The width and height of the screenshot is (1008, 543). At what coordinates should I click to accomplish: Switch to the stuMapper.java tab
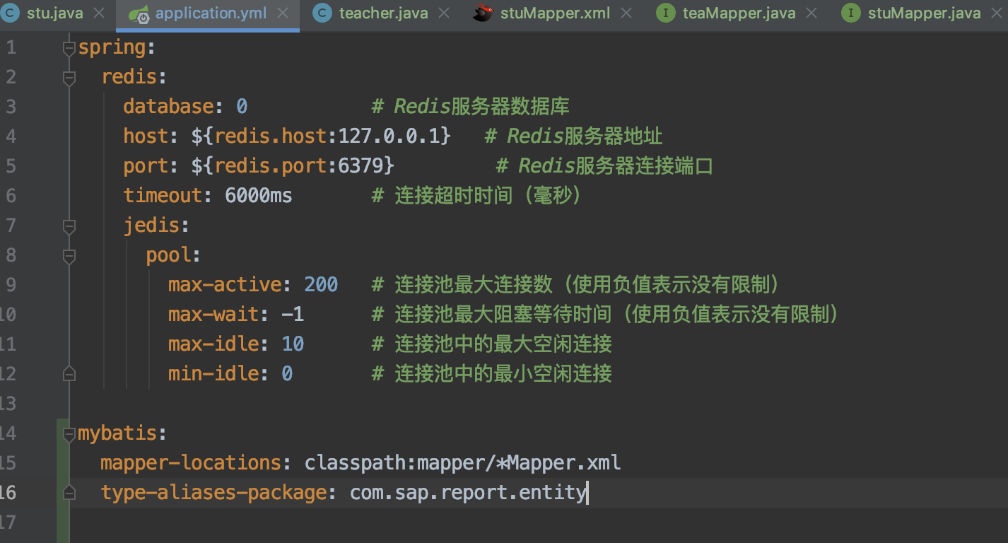(x=923, y=13)
